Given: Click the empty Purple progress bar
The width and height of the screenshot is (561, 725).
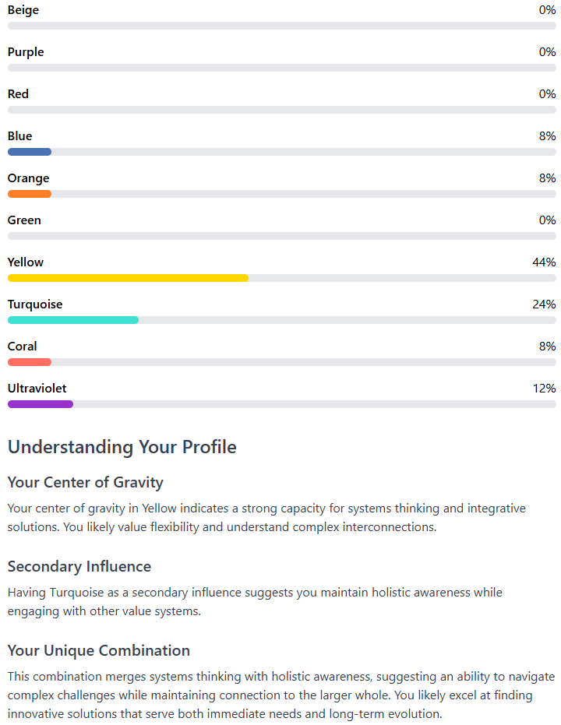Looking at the screenshot, I should coord(281,68).
